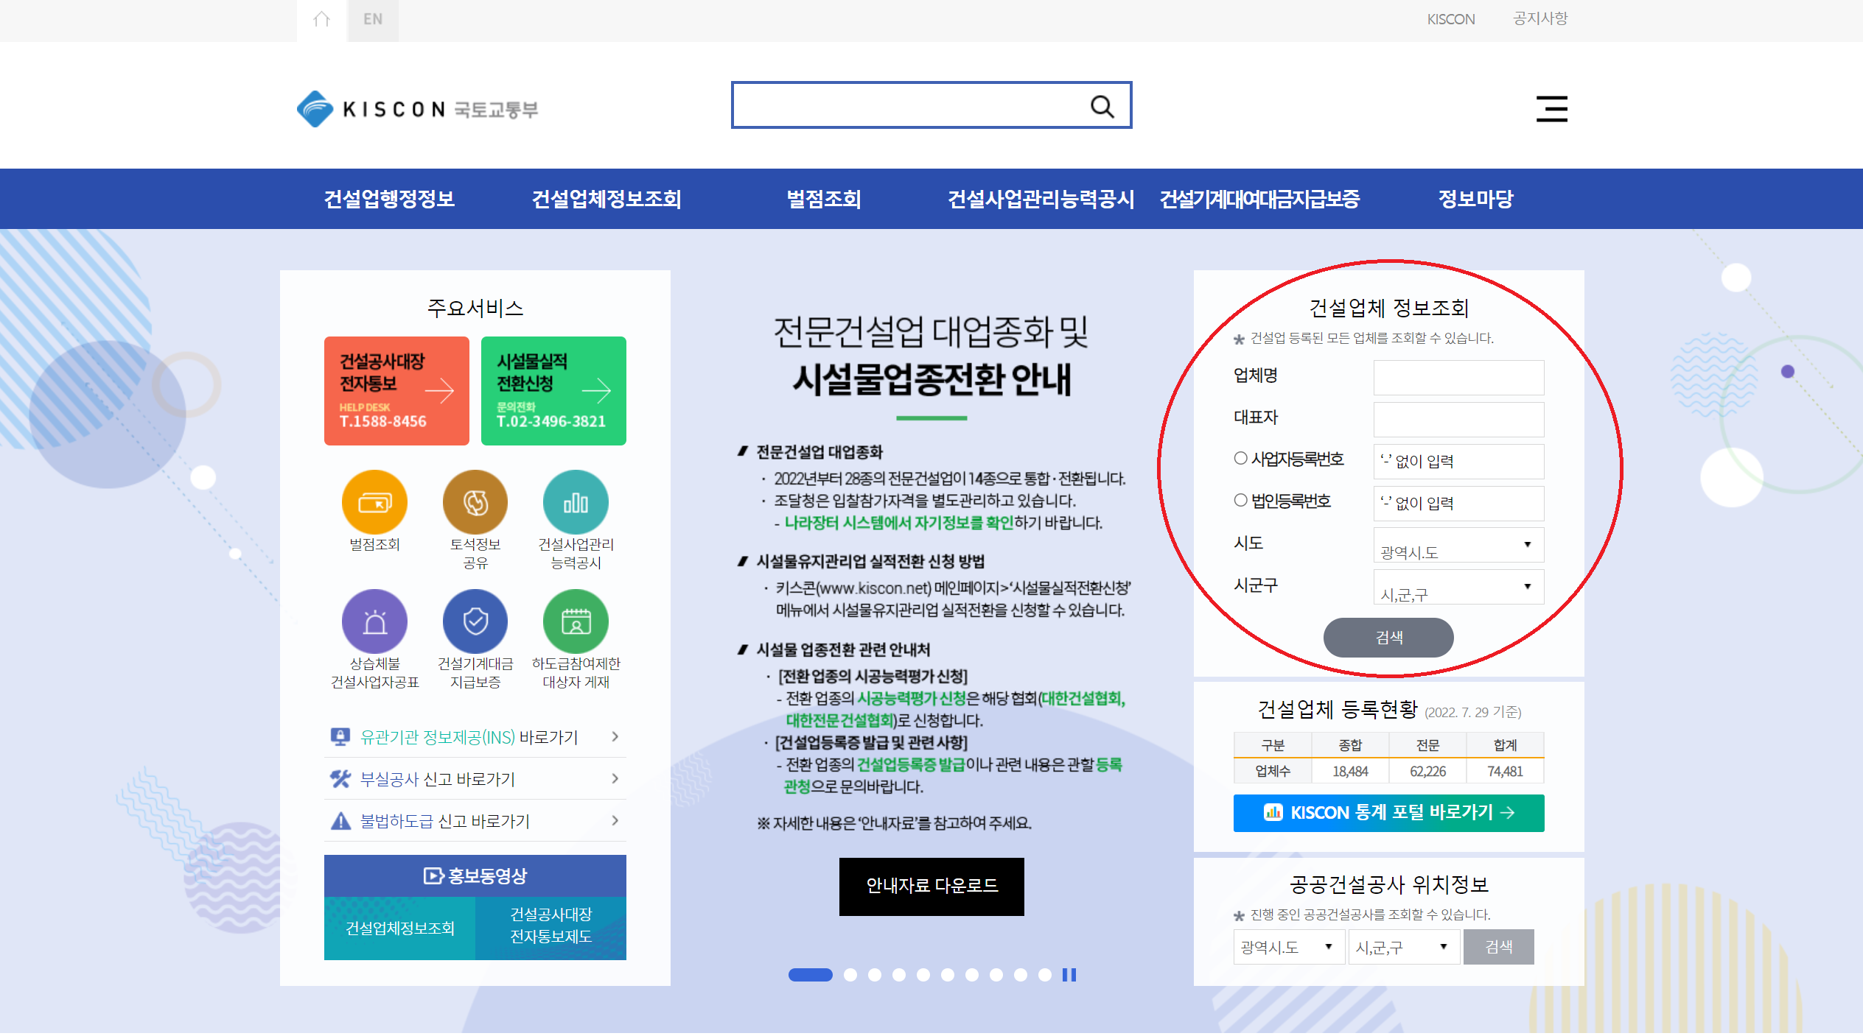Viewport: 1863px width, 1036px height.
Task: Click 검색 button in 건설업체 정보조회
Action: [x=1388, y=637]
